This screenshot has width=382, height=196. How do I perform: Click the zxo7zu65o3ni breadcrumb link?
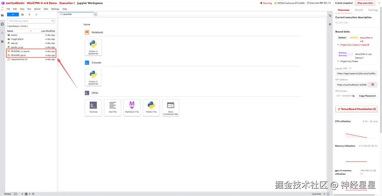[15, 3]
